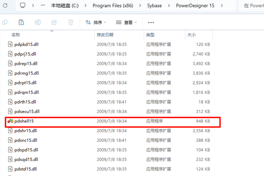Image resolution: width=264 pixels, height=176 pixels.
Task: Expand chevron after the This PC icon
Action: (33, 5)
